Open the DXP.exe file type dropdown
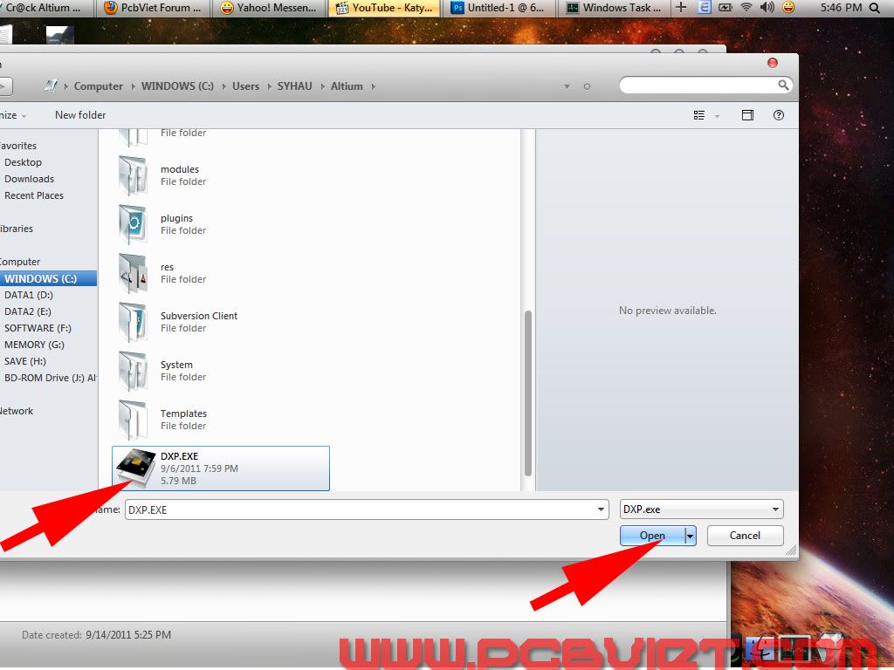The height and width of the screenshot is (670, 894). coord(775,509)
